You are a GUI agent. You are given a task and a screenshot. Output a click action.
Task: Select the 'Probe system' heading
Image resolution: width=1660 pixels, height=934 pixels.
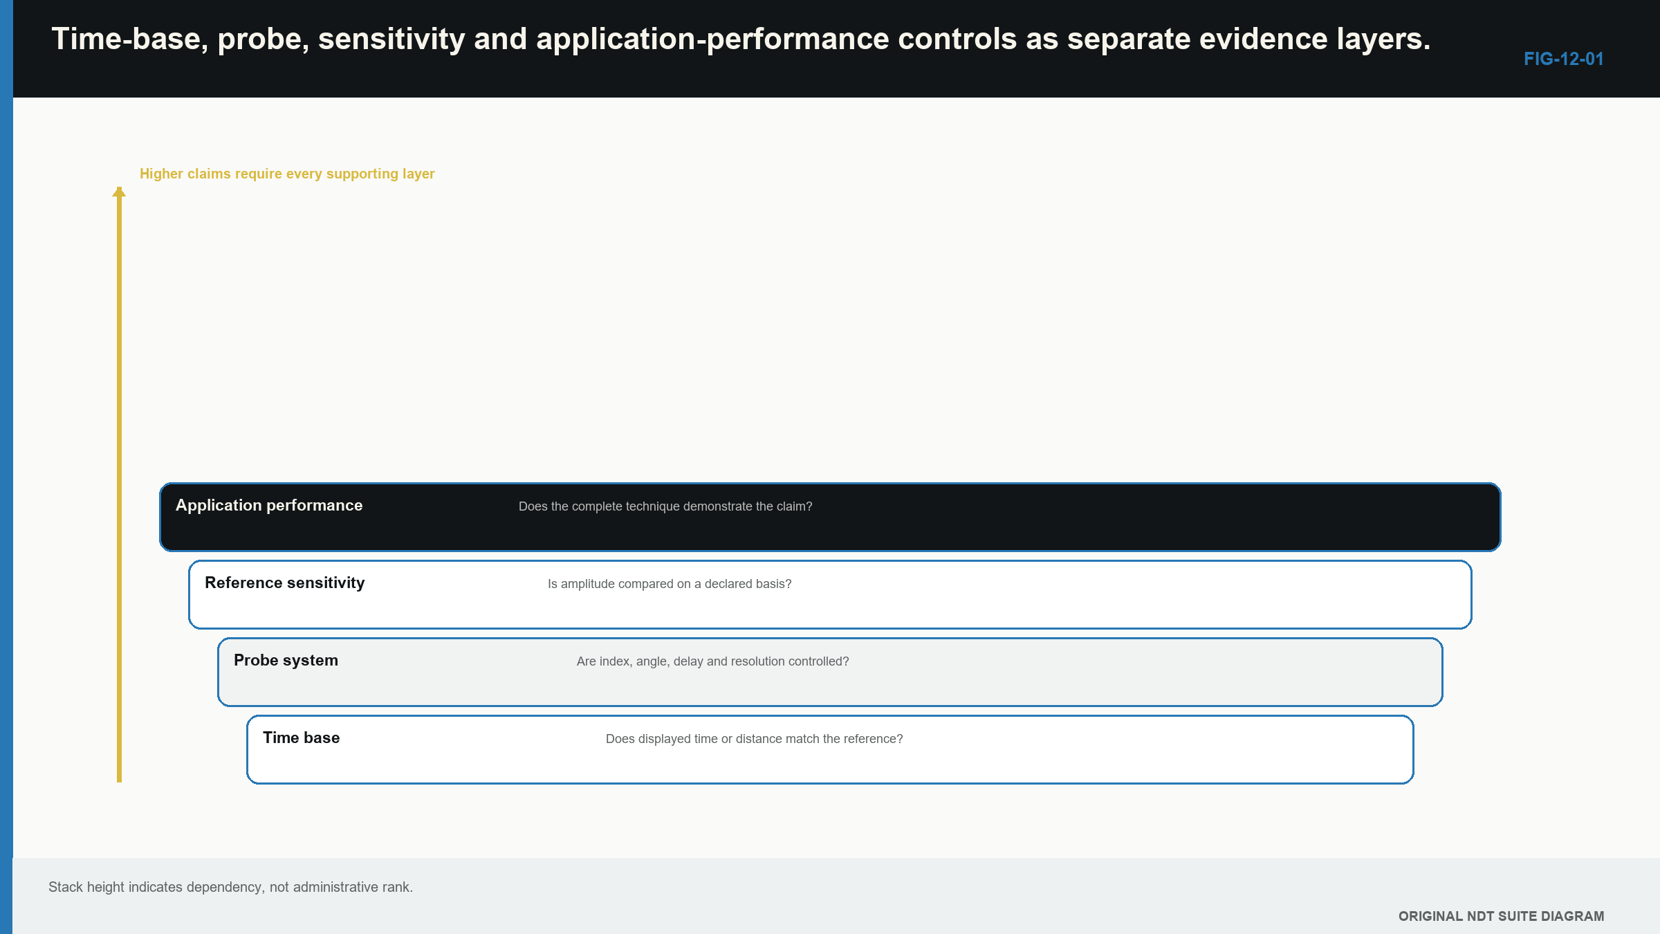(x=286, y=661)
